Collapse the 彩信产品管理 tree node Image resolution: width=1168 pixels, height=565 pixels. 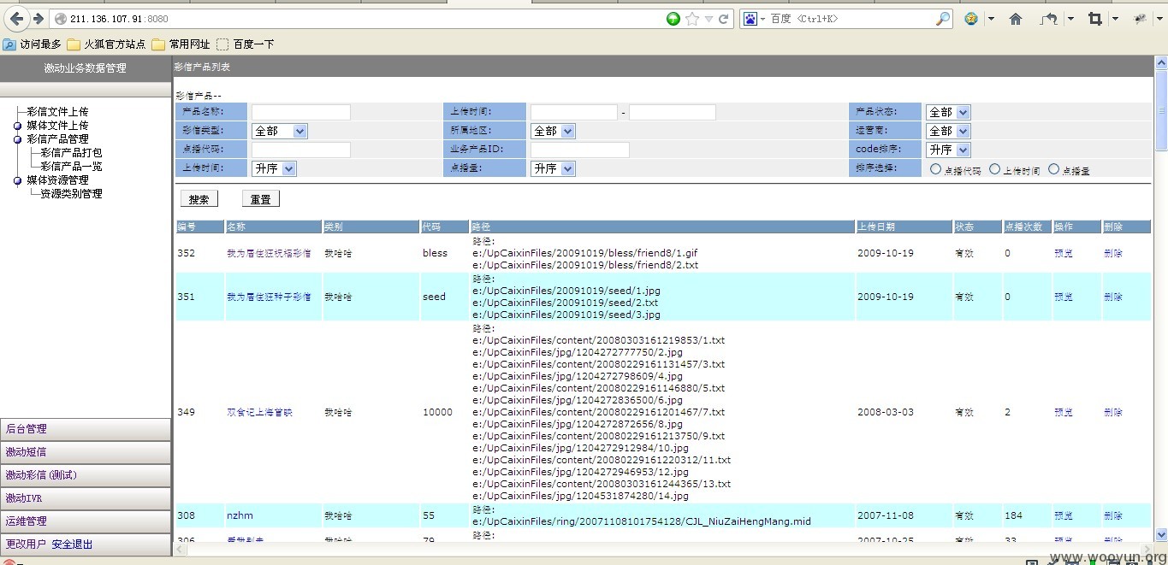click(18, 139)
